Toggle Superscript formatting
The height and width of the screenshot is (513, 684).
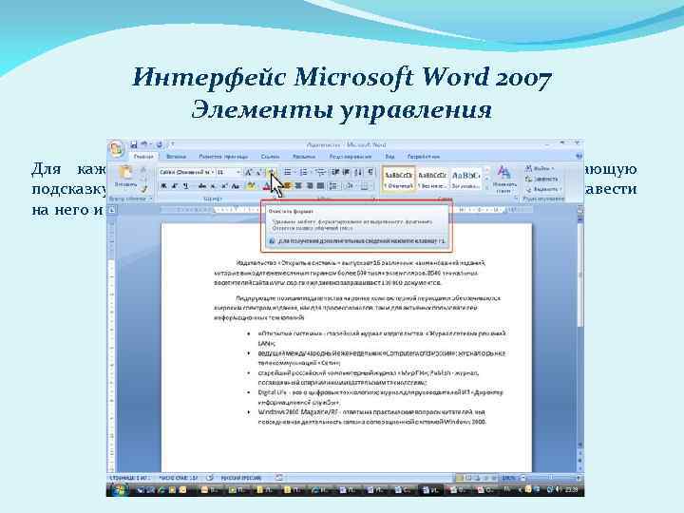(x=224, y=186)
